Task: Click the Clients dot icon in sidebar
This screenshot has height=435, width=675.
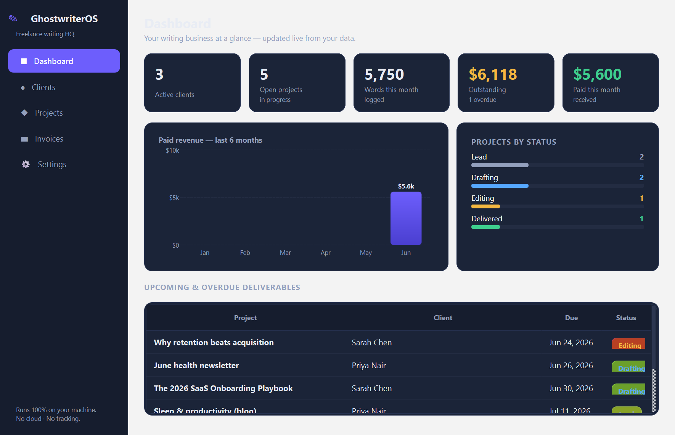Action: pos(23,88)
